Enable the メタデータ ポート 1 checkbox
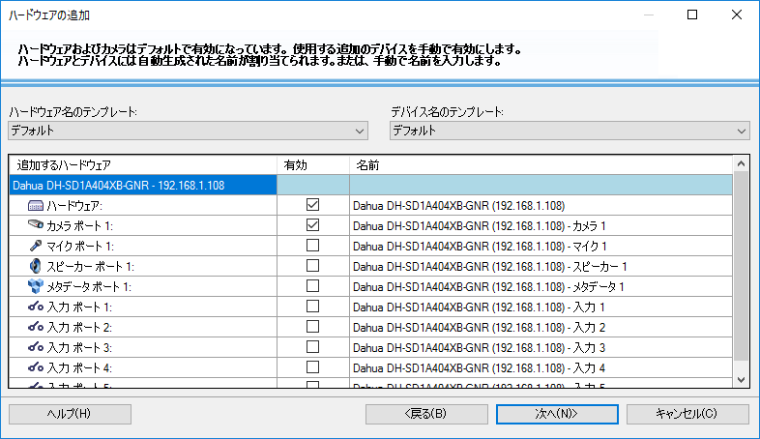Screen dimensions: 760x439 pos(312,286)
